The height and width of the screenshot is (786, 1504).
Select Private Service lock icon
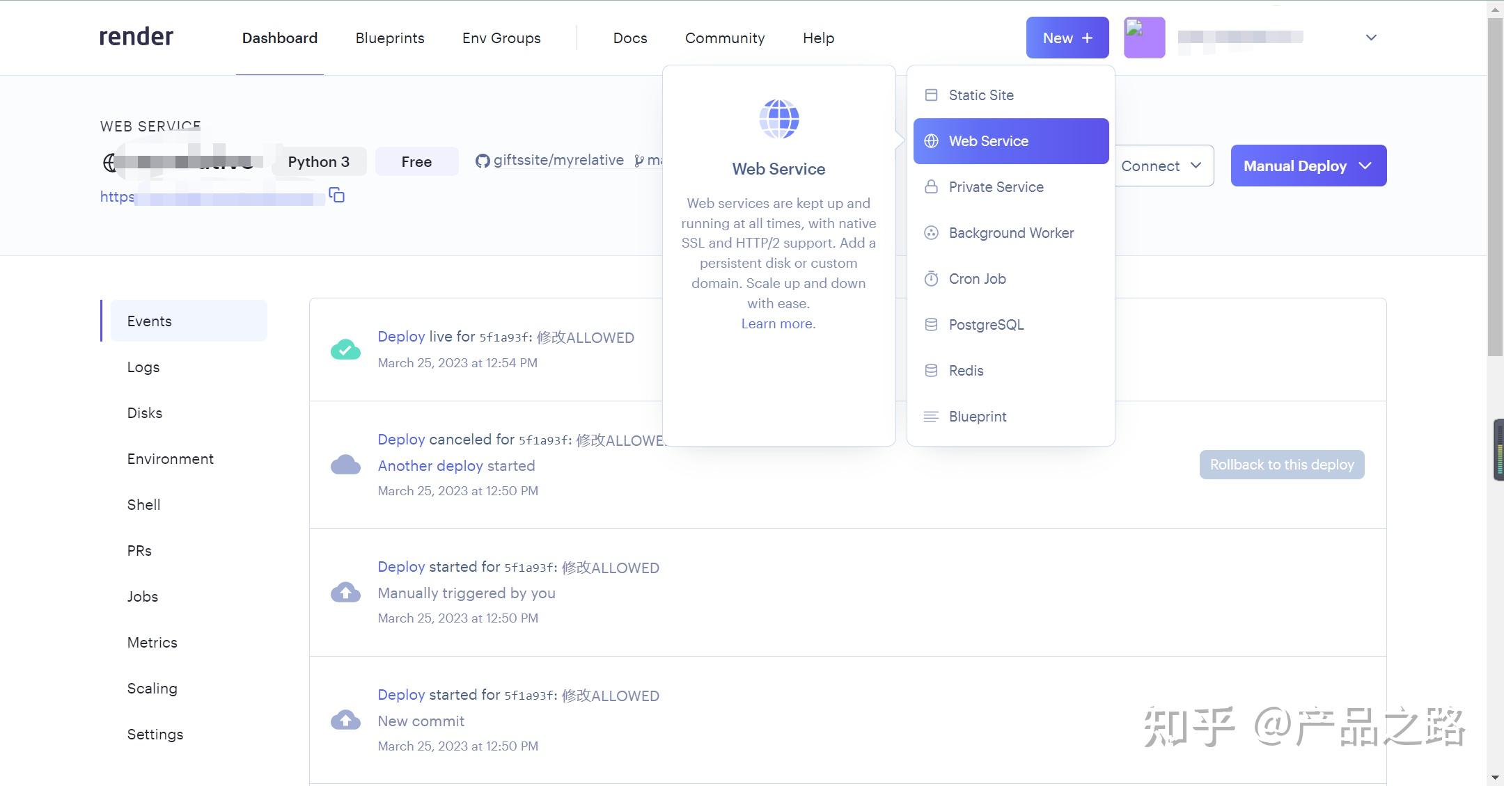tap(931, 187)
